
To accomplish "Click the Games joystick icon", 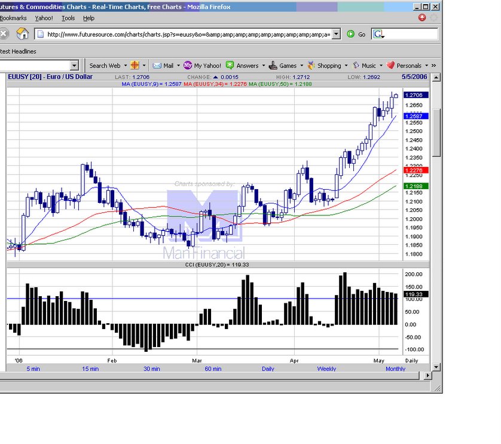I will [273, 66].
